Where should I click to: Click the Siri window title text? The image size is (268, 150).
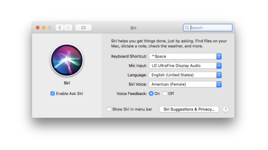(x=133, y=28)
